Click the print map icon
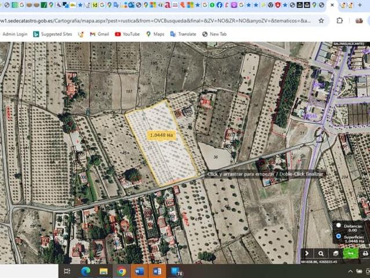Viewport: 370px width, 278px height. point(364,253)
